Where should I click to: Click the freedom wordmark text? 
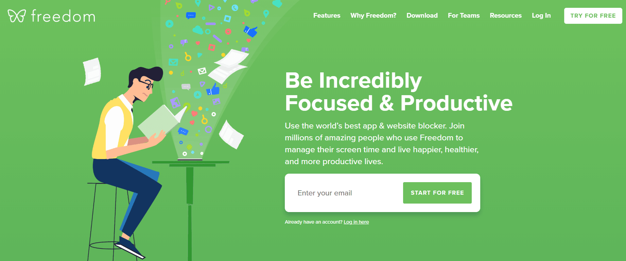pyautogui.click(x=63, y=16)
